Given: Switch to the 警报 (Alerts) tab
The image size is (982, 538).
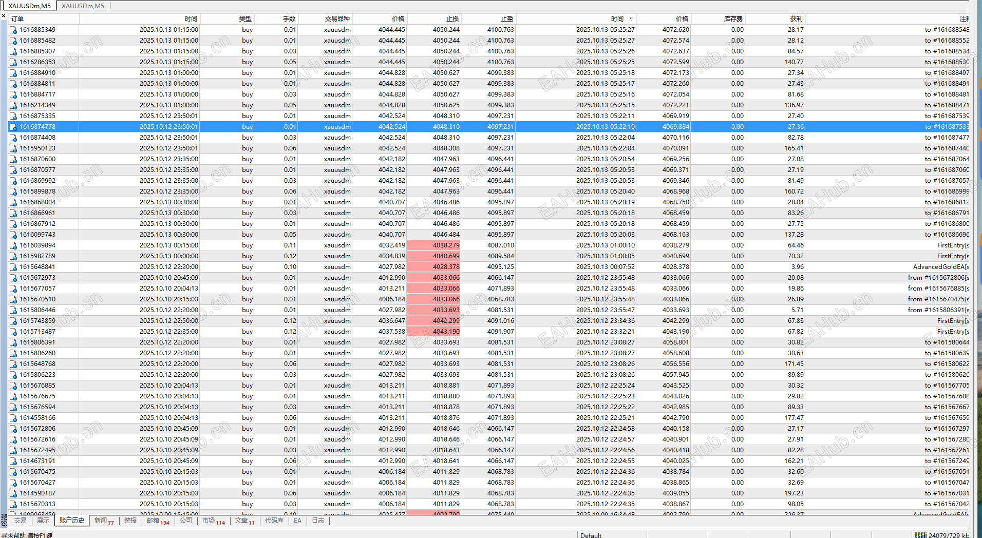Looking at the screenshot, I should pyautogui.click(x=130, y=521).
